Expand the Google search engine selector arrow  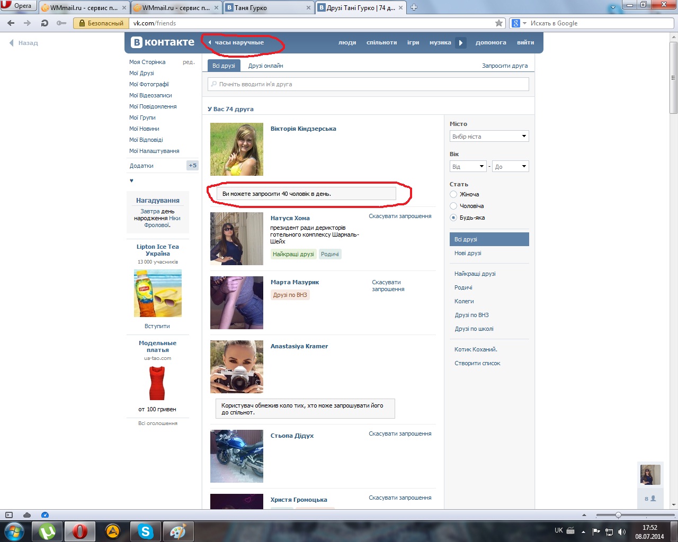pyautogui.click(x=525, y=23)
